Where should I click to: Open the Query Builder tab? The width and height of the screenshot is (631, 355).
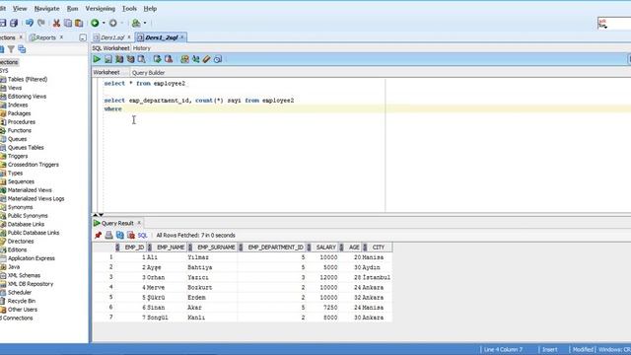148,72
